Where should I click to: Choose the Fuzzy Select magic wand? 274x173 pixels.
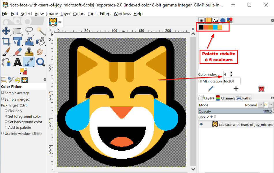(x=41, y=31)
